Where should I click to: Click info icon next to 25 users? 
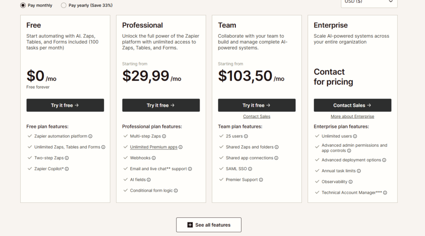[246, 136]
